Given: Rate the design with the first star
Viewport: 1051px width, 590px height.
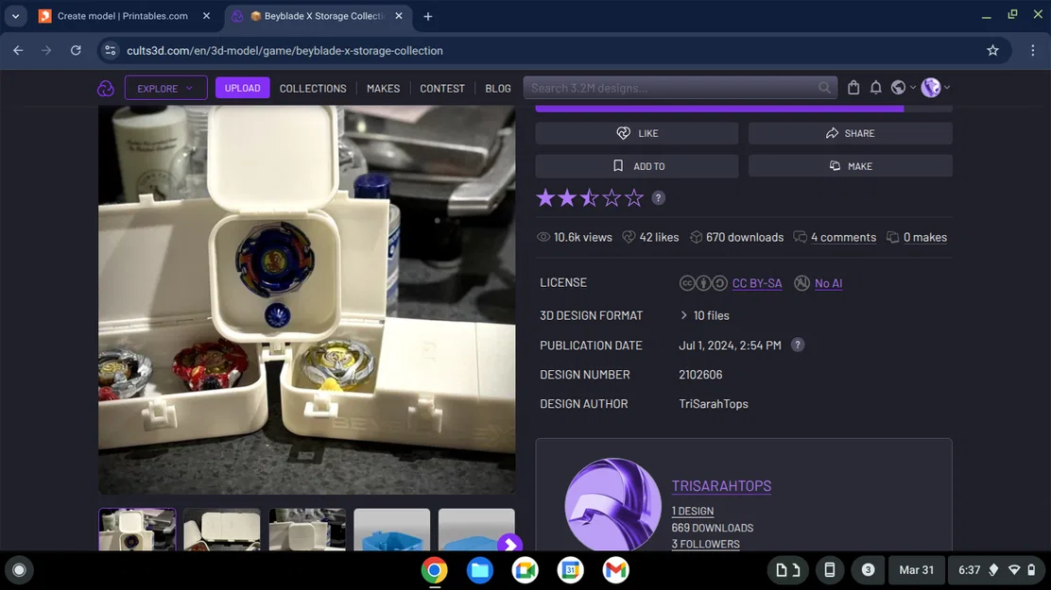Looking at the screenshot, I should pos(545,197).
